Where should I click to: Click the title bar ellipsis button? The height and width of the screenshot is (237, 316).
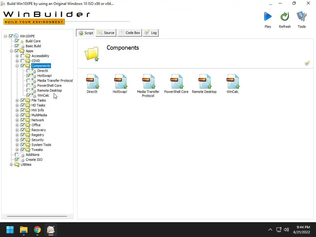click(270, 4)
